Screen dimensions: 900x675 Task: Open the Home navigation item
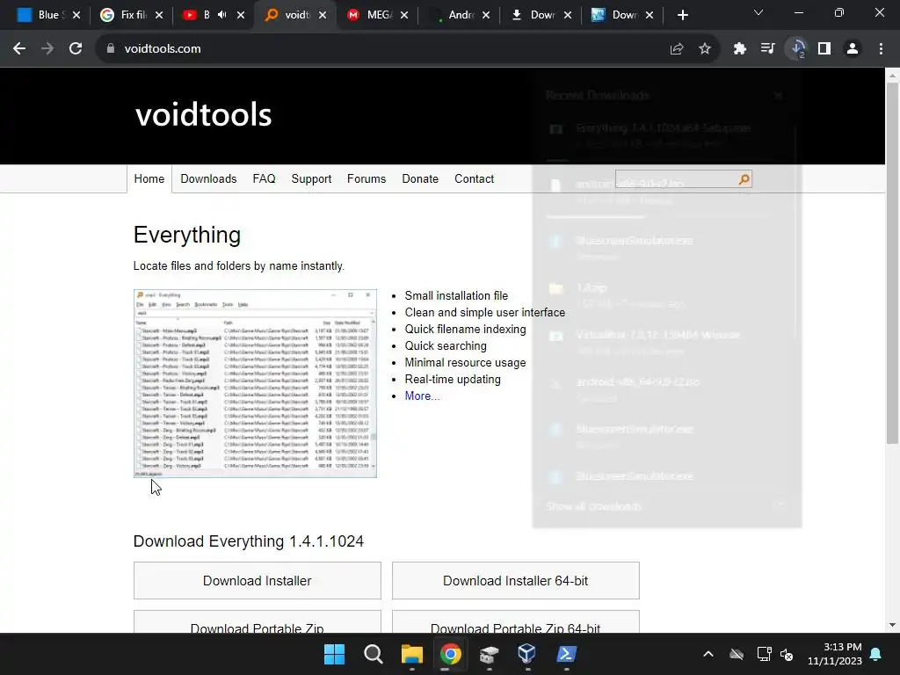149,179
